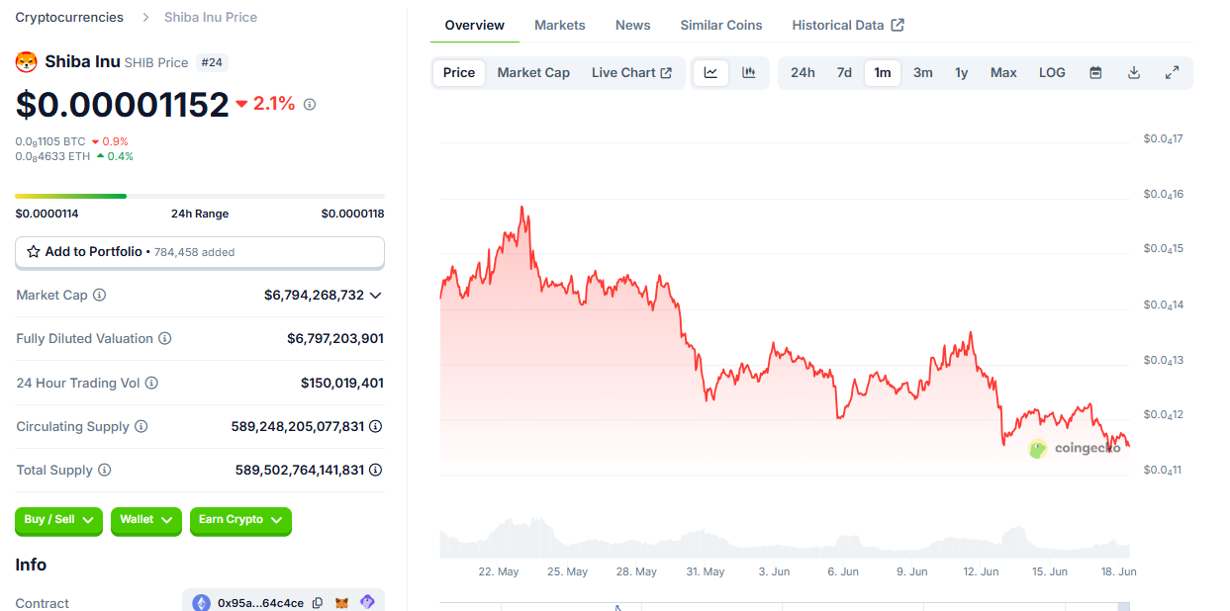Click the 12. Jun date axis label
Viewport: 1230px width, 611px height.
point(980,571)
